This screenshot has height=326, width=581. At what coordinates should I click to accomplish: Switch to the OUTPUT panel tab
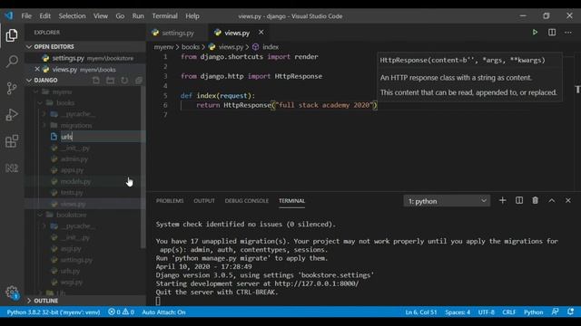point(204,201)
